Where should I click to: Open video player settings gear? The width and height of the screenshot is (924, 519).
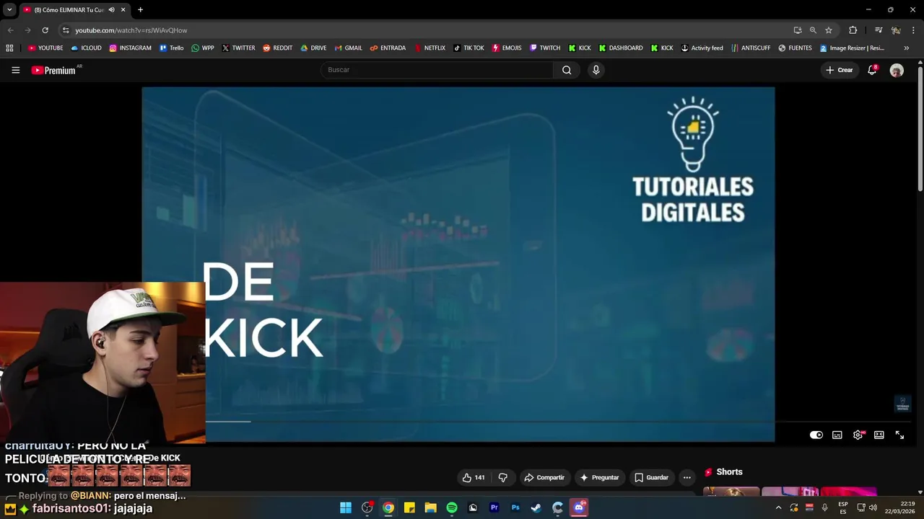[x=858, y=435]
